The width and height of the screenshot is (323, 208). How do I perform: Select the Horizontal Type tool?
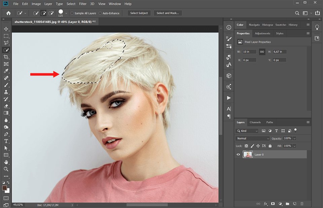pos(6,141)
